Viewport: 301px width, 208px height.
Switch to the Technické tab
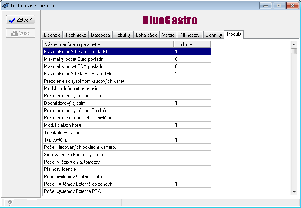76,35
